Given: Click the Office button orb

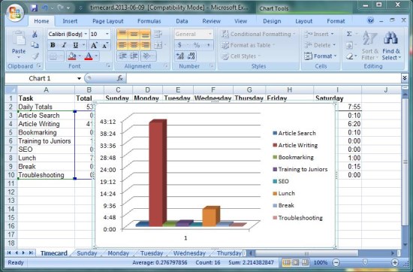Looking at the screenshot, I should (x=15, y=13).
